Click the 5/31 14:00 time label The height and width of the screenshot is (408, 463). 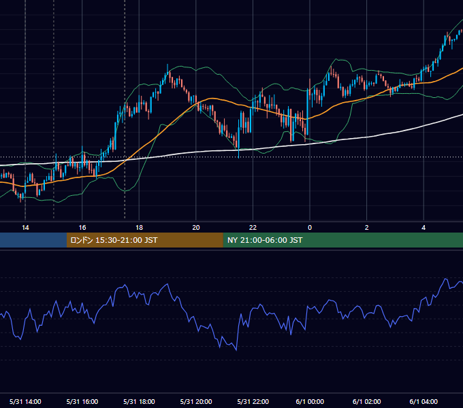[25, 401]
